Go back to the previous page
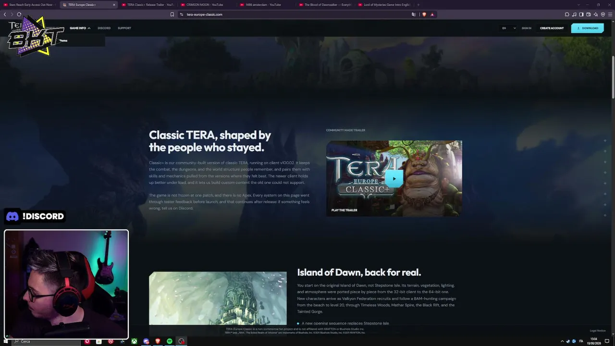Image resolution: width=615 pixels, height=346 pixels. [5, 14]
